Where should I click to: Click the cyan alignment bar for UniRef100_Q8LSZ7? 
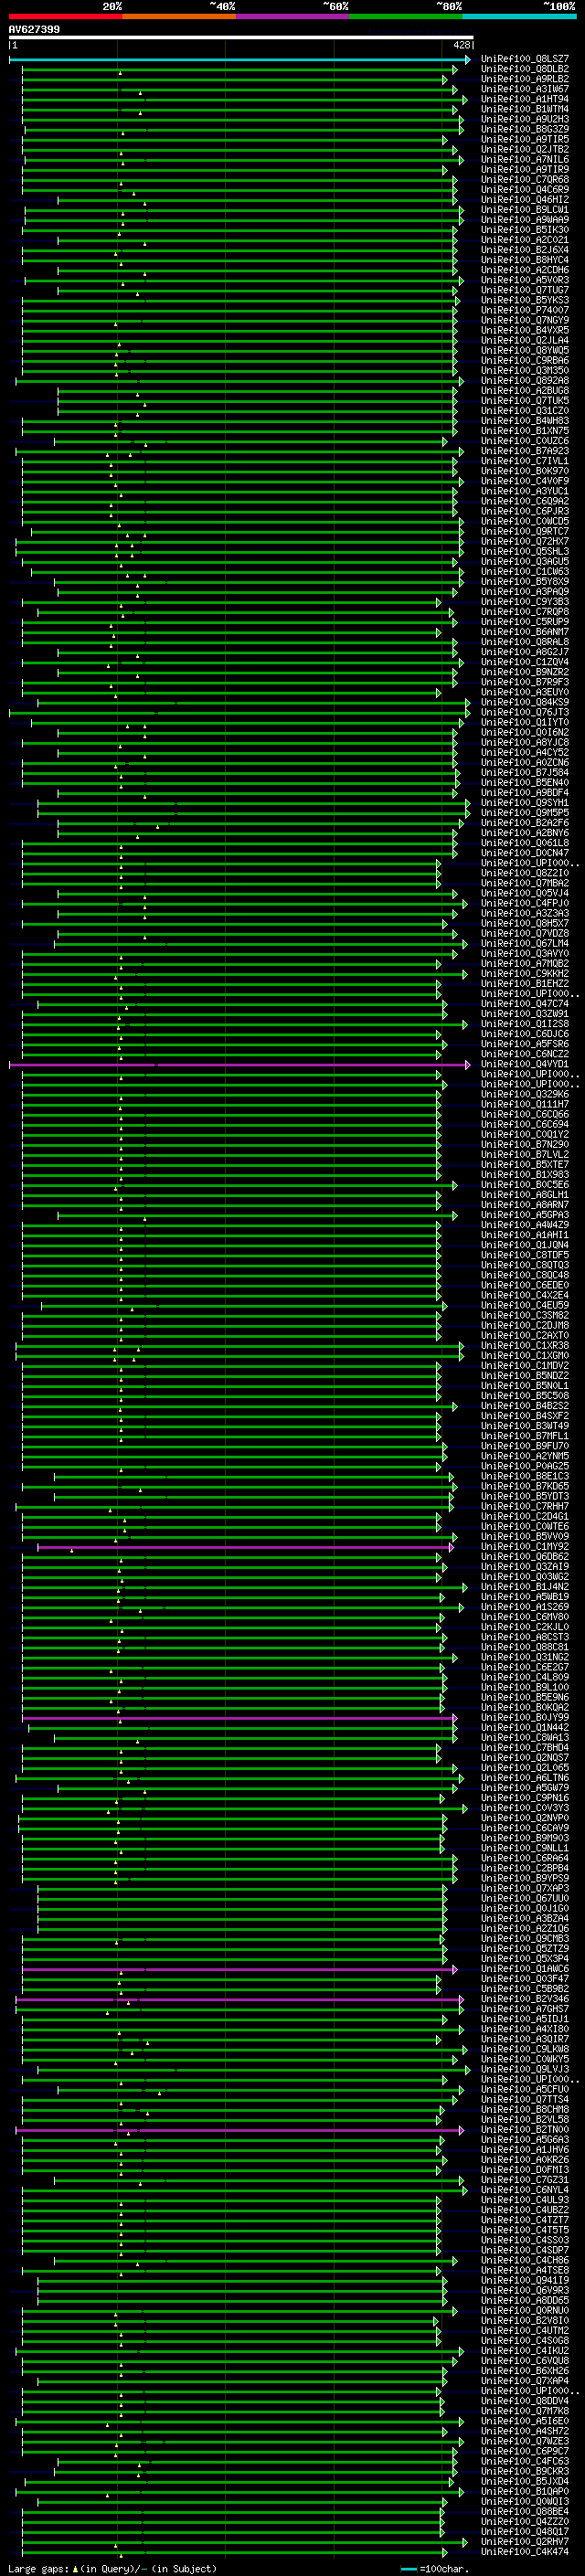[239, 60]
